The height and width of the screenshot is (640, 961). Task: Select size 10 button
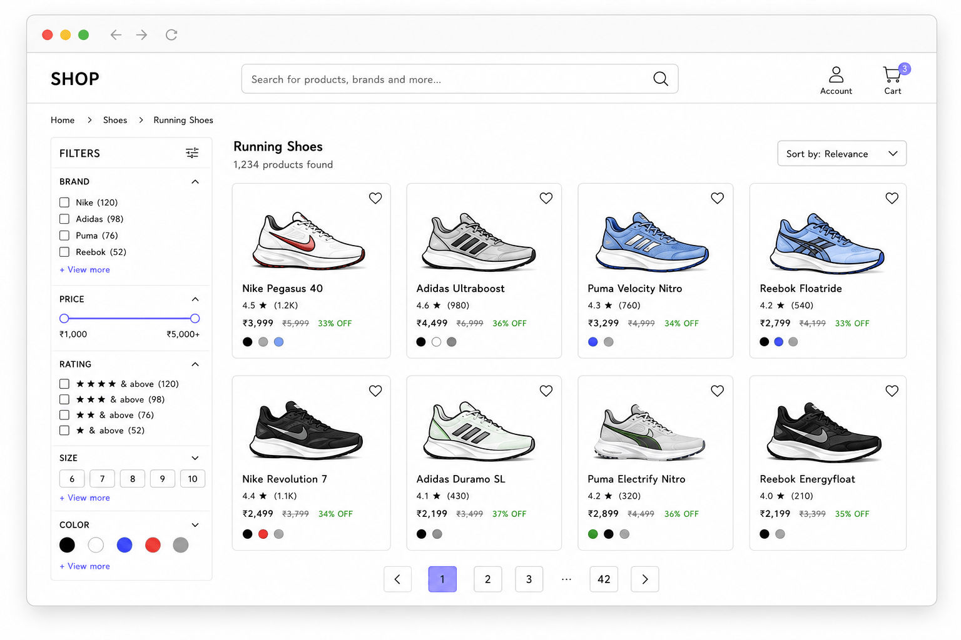coord(193,479)
